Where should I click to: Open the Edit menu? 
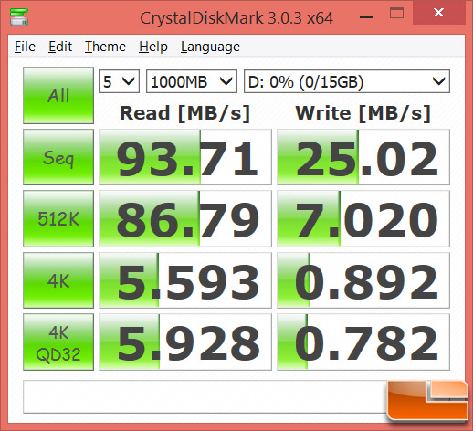(60, 47)
